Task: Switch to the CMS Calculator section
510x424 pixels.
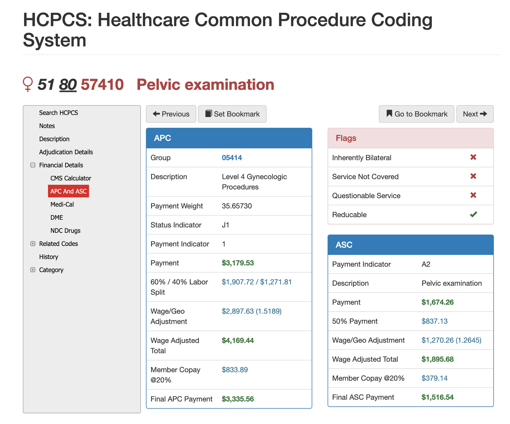Action: click(70, 178)
